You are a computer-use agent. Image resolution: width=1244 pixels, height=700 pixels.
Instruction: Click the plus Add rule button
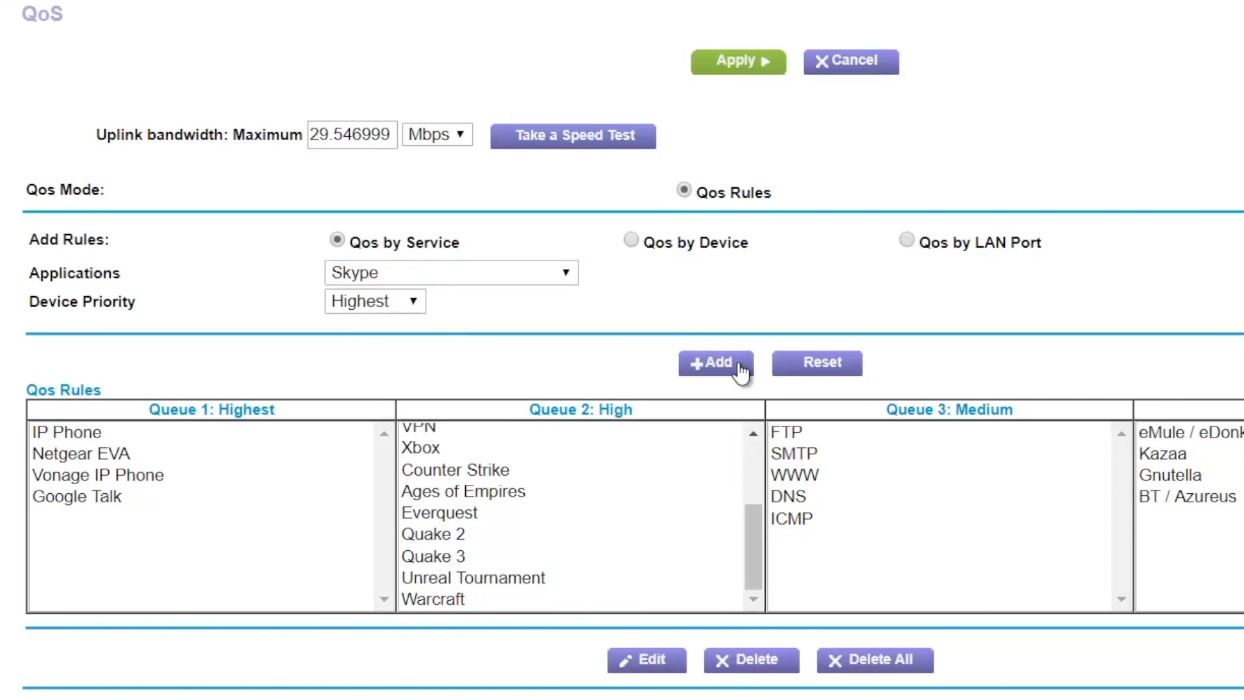pos(715,363)
